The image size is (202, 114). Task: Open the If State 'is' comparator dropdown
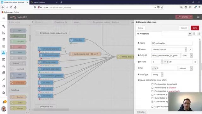coord(157,62)
